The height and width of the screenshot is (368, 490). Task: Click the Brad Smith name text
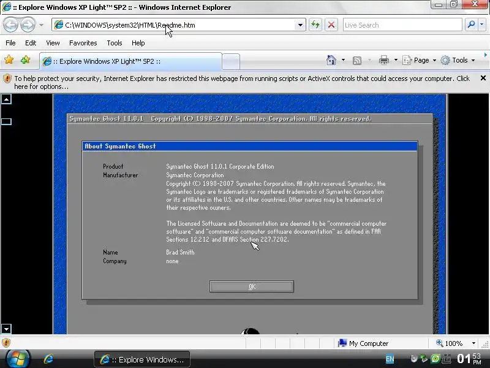(180, 252)
